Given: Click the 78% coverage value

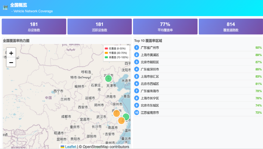Looking at the screenshot, I should [x=259, y=91].
